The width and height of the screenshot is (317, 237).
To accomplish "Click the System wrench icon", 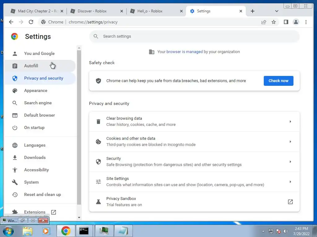I will tap(15, 182).
